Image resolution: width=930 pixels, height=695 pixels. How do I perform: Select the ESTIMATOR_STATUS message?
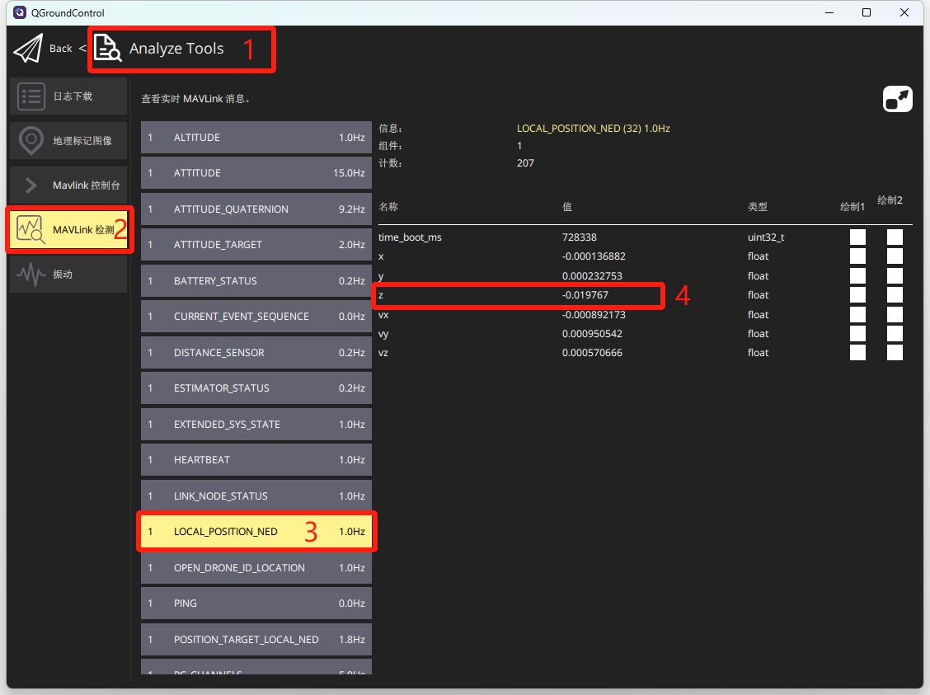pyautogui.click(x=256, y=388)
